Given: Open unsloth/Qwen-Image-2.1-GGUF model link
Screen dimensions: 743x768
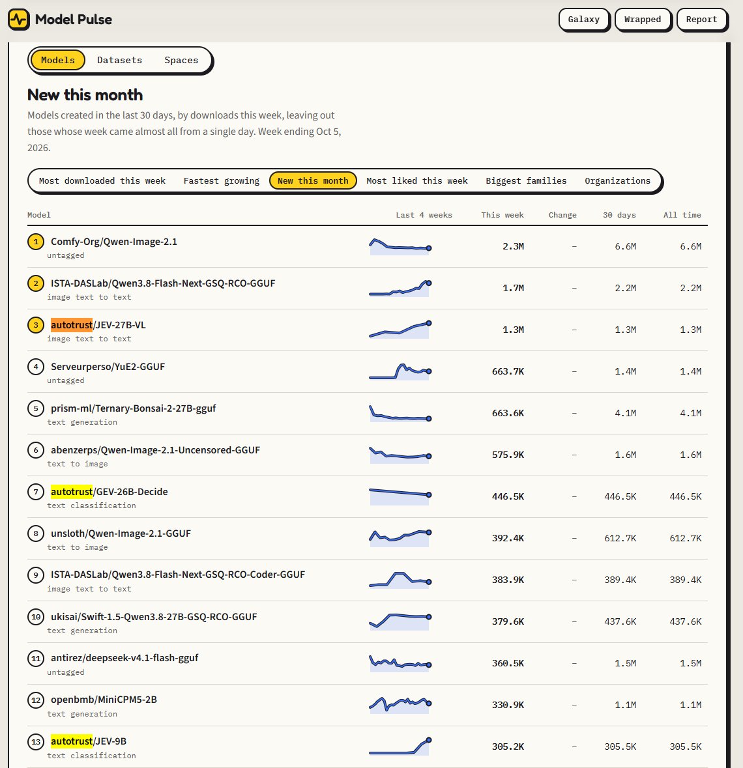Looking at the screenshot, I should [121, 533].
